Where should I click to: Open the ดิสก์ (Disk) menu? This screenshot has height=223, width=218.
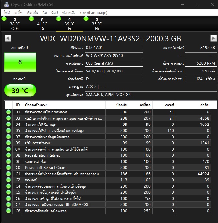55,13
